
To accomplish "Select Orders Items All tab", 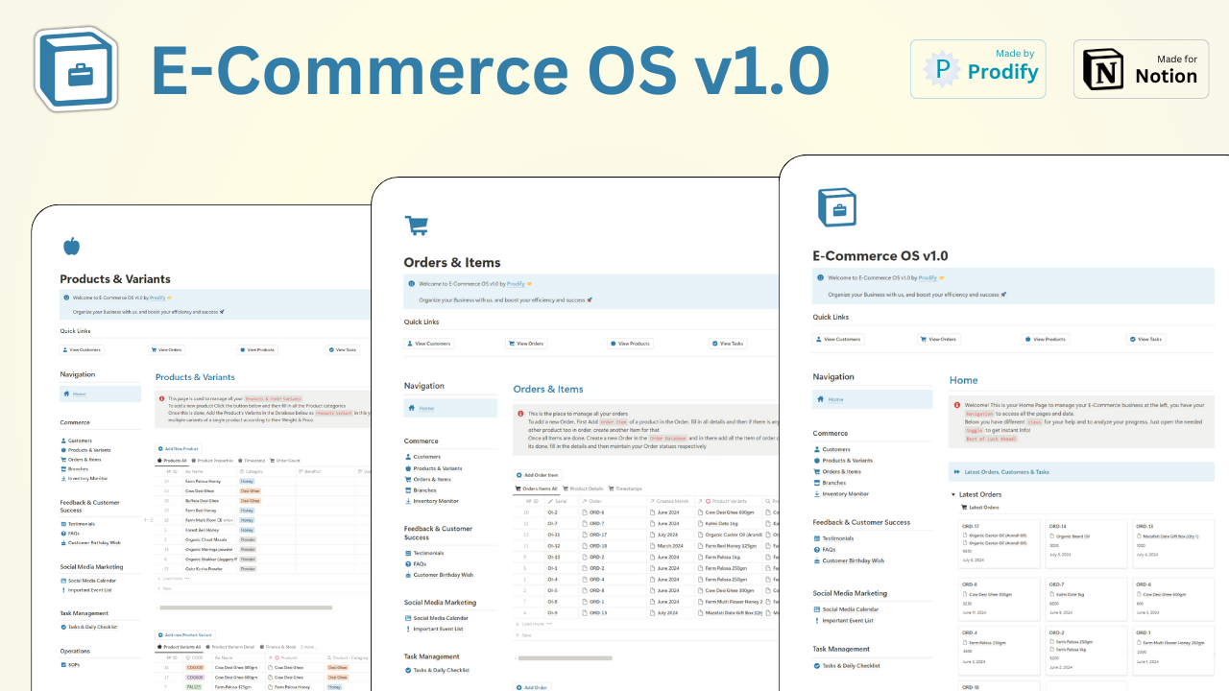I will [536, 488].
